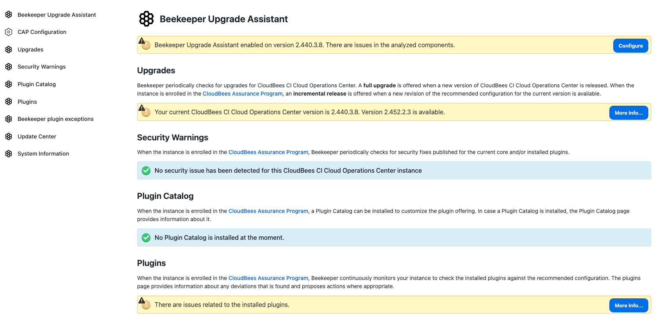The height and width of the screenshot is (319, 655).
Task: Click the Beekeeper Upgrade Assistant sidebar icon
Action: (9, 14)
